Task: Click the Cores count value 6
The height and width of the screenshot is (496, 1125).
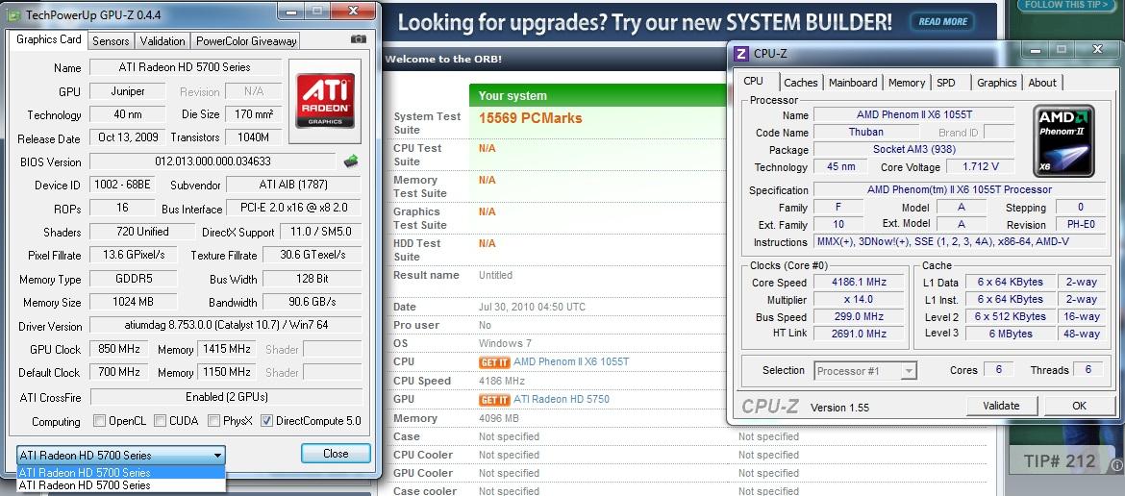Action: [998, 370]
